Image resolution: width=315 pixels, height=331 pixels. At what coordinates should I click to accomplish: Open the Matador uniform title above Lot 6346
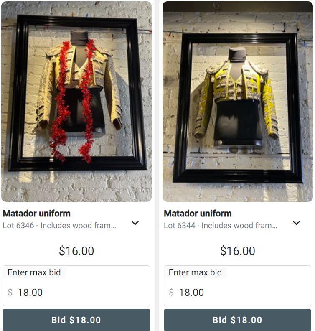point(36,214)
